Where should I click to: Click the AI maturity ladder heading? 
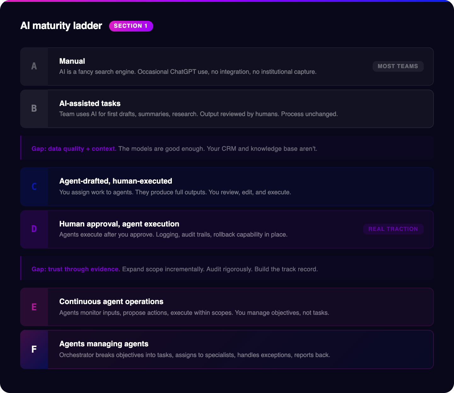61,26
